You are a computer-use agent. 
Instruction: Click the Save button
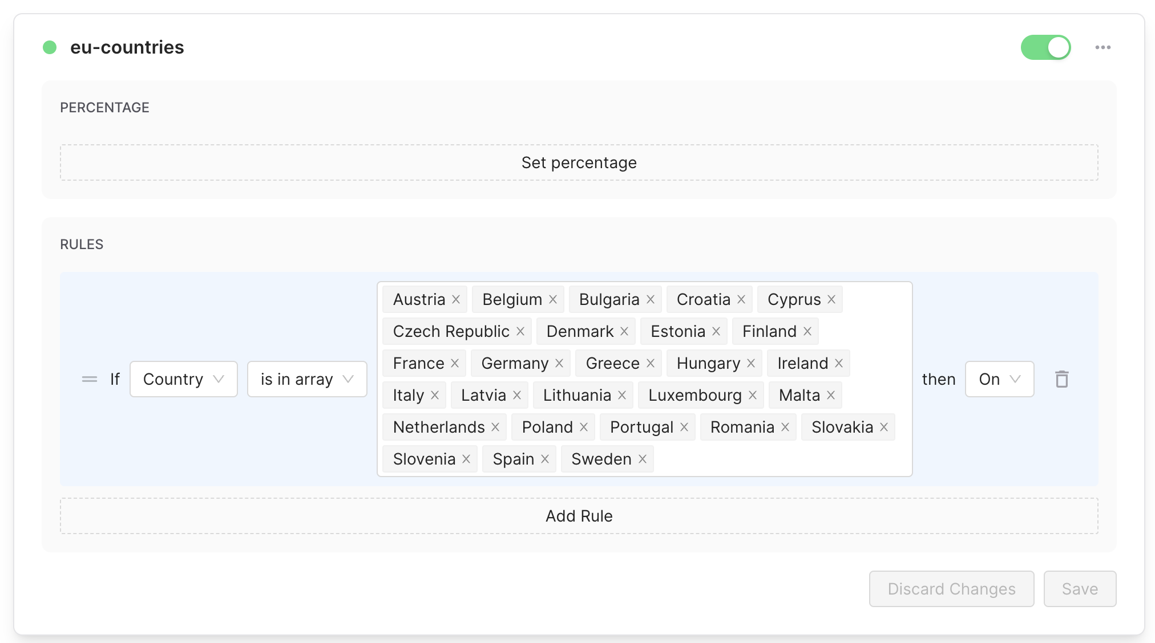click(1080, 589)
